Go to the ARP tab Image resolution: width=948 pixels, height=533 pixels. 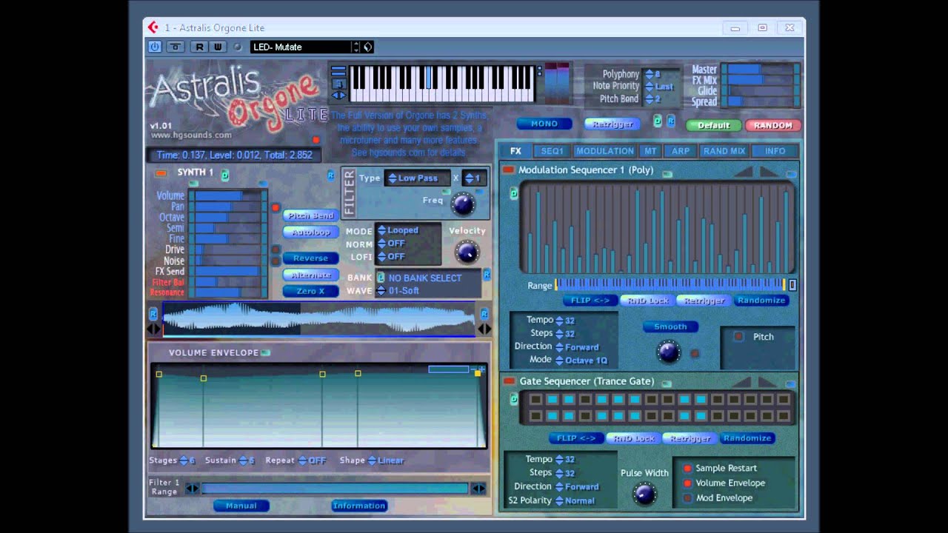(681, 151)
